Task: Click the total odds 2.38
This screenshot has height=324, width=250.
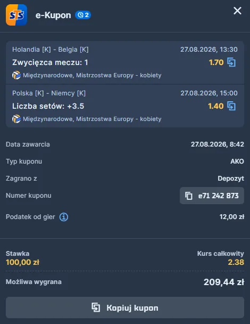Action: pos(236,262)
